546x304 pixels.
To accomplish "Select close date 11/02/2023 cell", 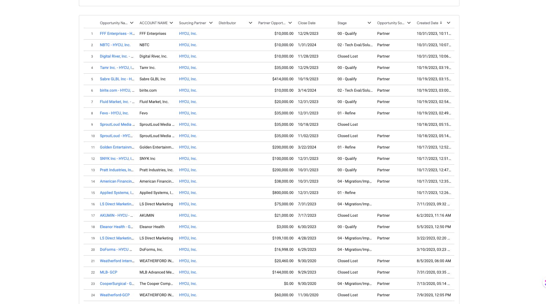I will pos(308,136).
